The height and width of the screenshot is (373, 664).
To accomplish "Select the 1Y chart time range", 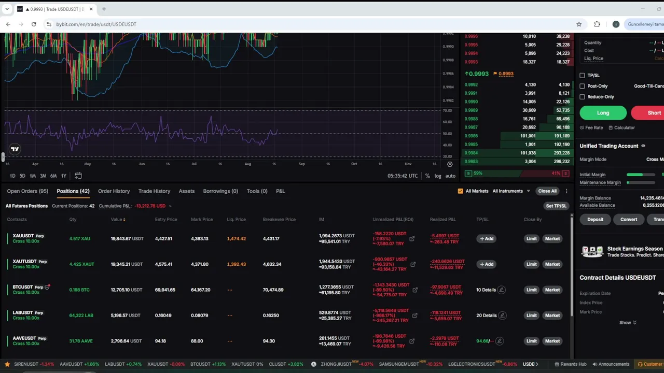I will click(63, 176).
